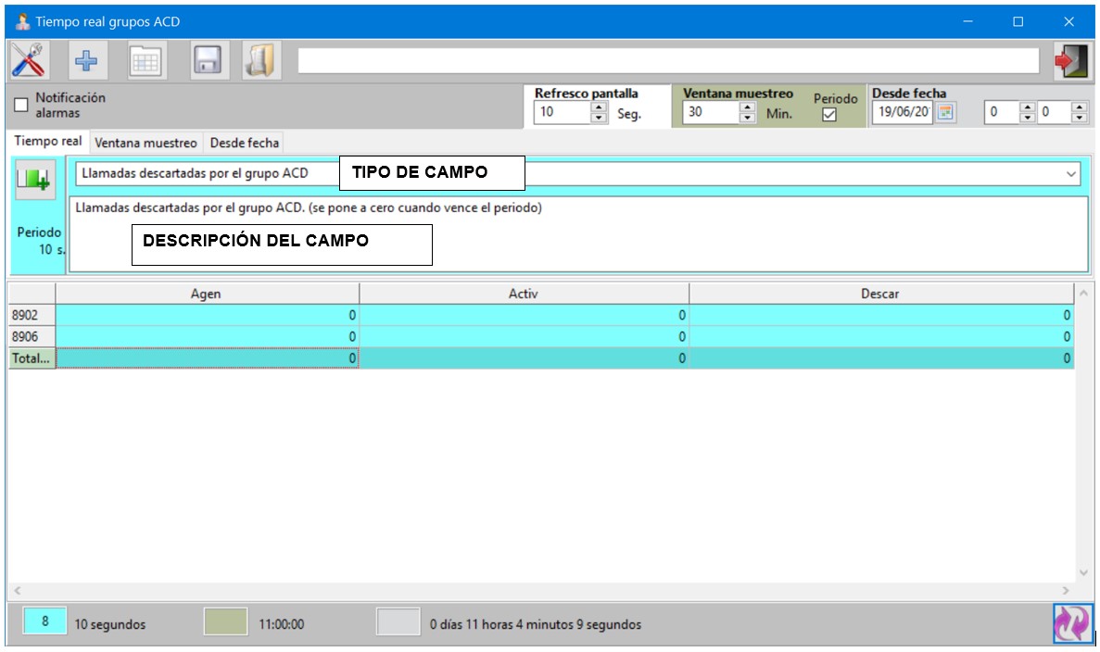The width and height of the screenshot is (1100, 652).
Task: Open the table grid icon
Action: [x=145, y=61]
